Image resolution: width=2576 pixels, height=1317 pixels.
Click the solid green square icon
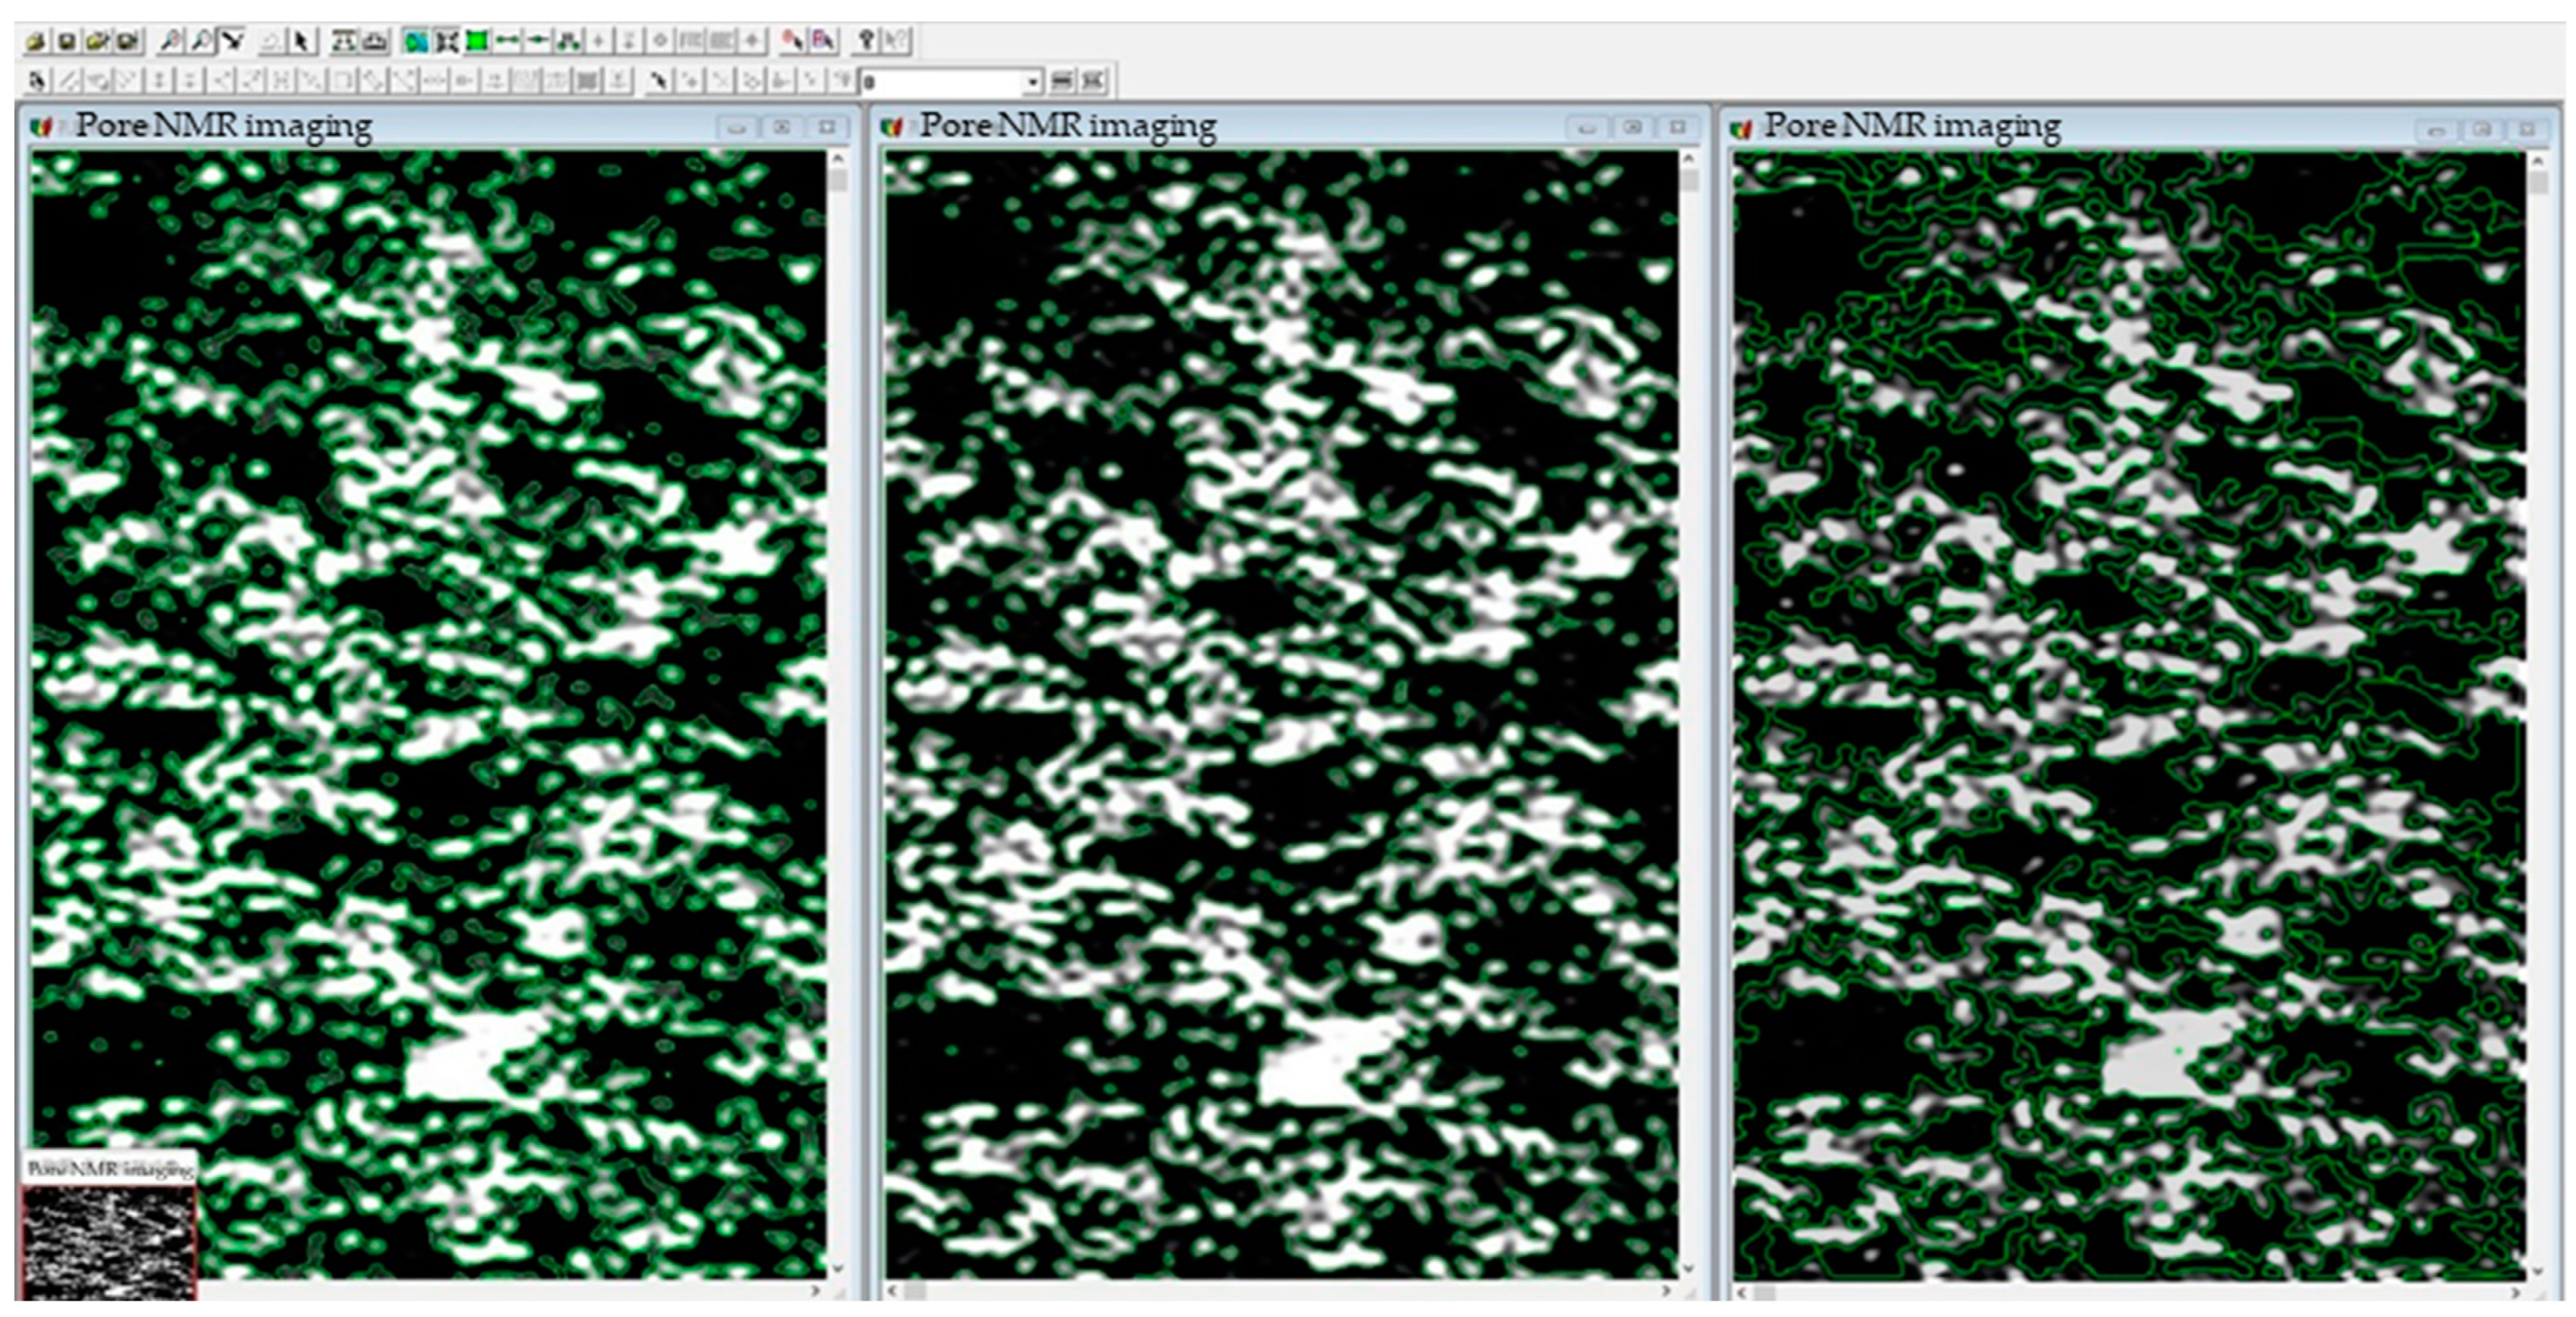click(478, 41)
